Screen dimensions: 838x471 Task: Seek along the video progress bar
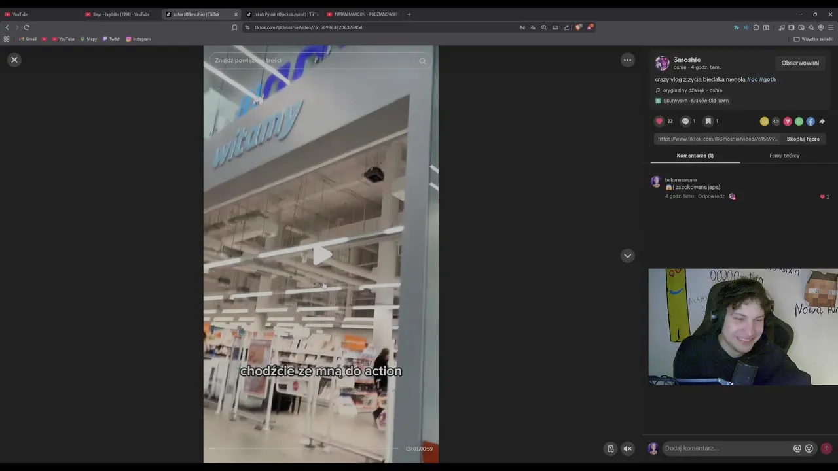point(304,449)
